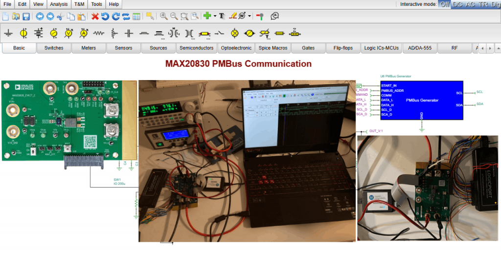Switch interactive mode to DC
Screen dimensions: 501x273
pyautogui.click(x=457, y=4)
